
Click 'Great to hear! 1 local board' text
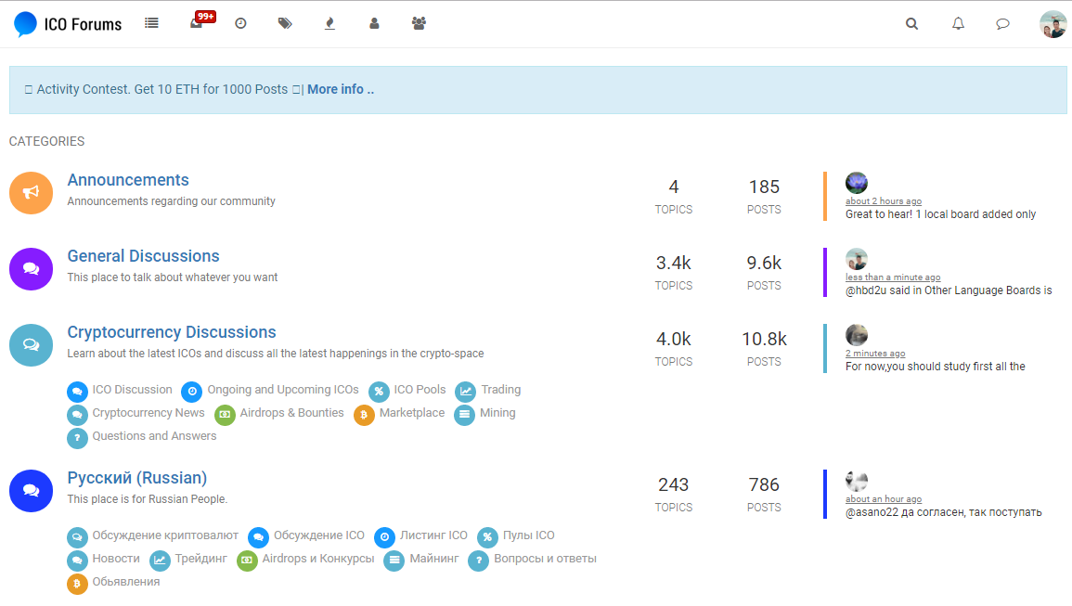pyautogui.click(x=940, y=214)
